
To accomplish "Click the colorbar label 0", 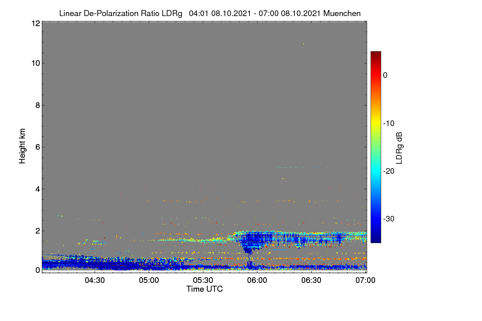I will click(385, 75).
